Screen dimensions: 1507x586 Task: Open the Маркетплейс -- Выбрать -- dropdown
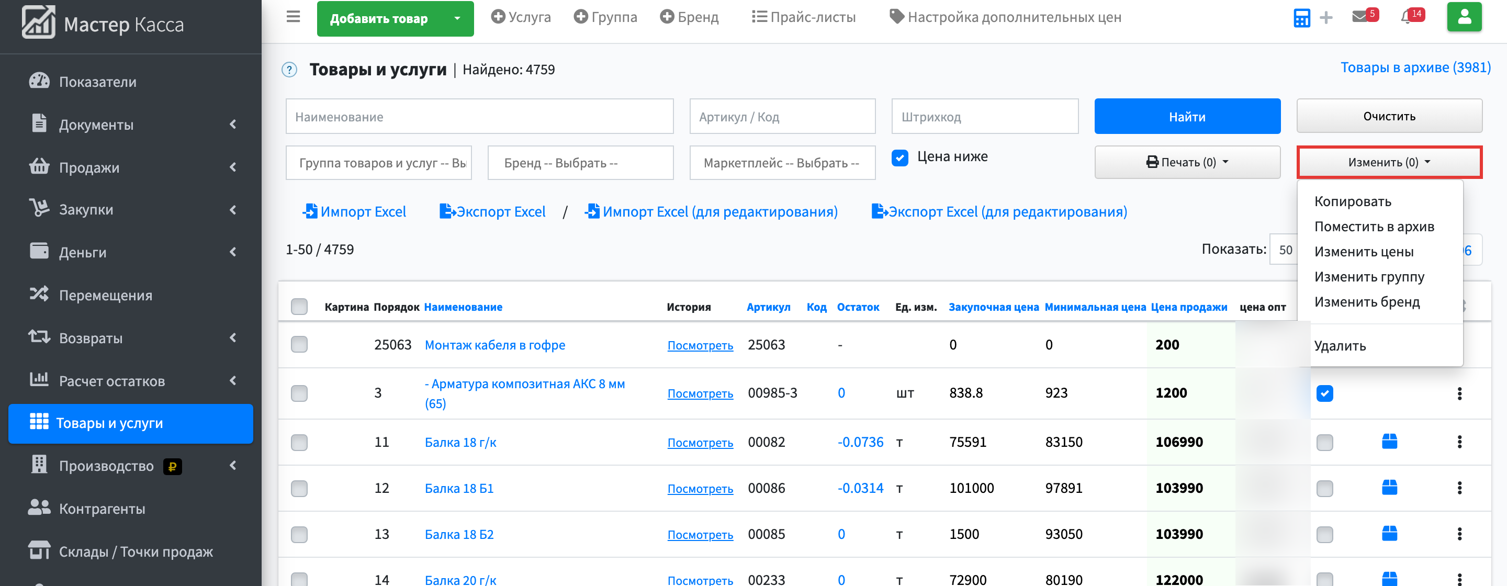coord(782,163)
